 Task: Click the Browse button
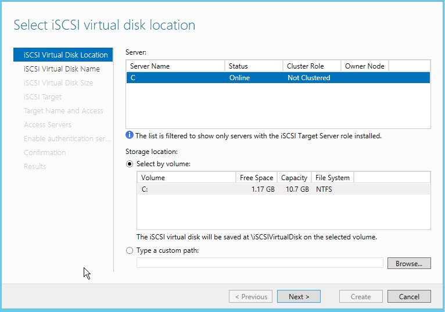tap(408, 263)
